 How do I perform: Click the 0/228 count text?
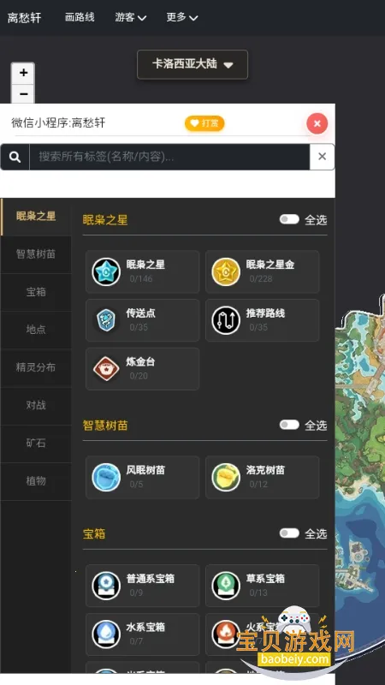click(261, 279)
